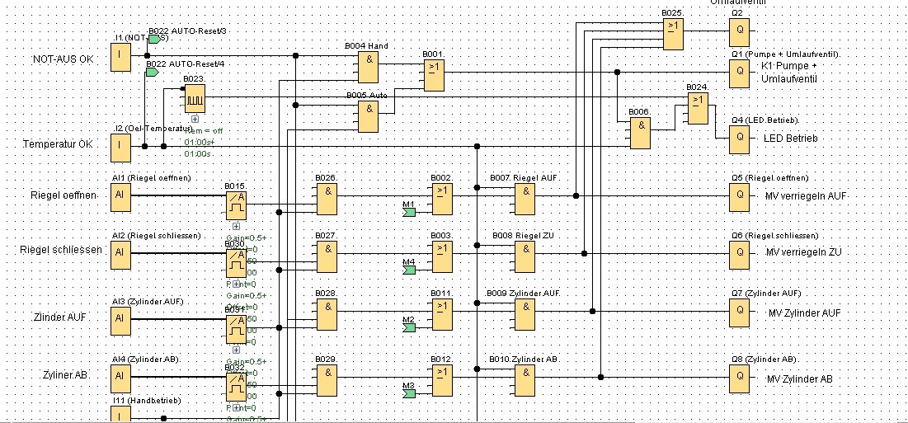Viewport: 908px width, 423px height.
Task: Select the B011 OR block
Action: (442, 314)
